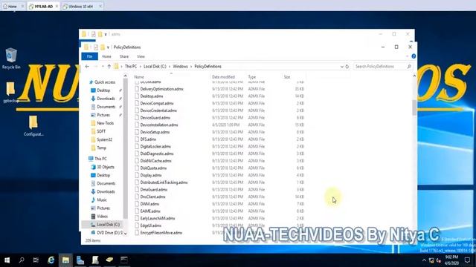The image size is (476, 267).
Task: Open recent locations dropdown arrow
Action: pos(103,66)
